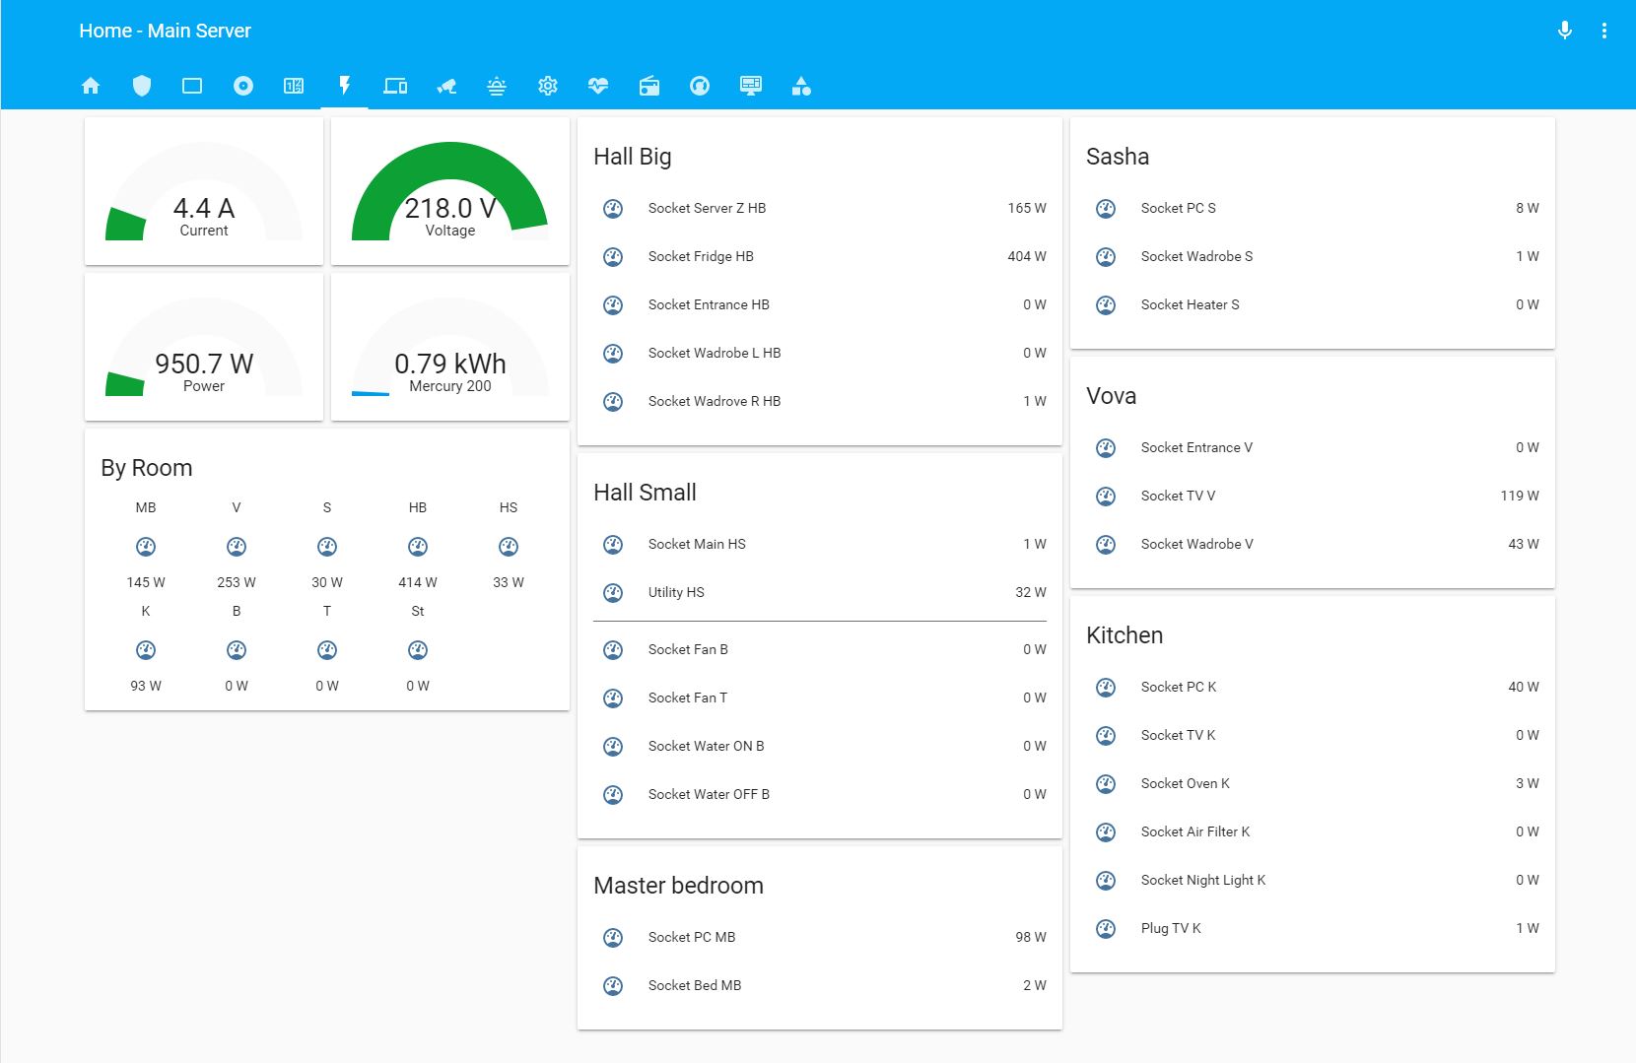The image size is (1636, 1063).
Task: Click the Socket Fan B icon
Action: pos(613,649)
